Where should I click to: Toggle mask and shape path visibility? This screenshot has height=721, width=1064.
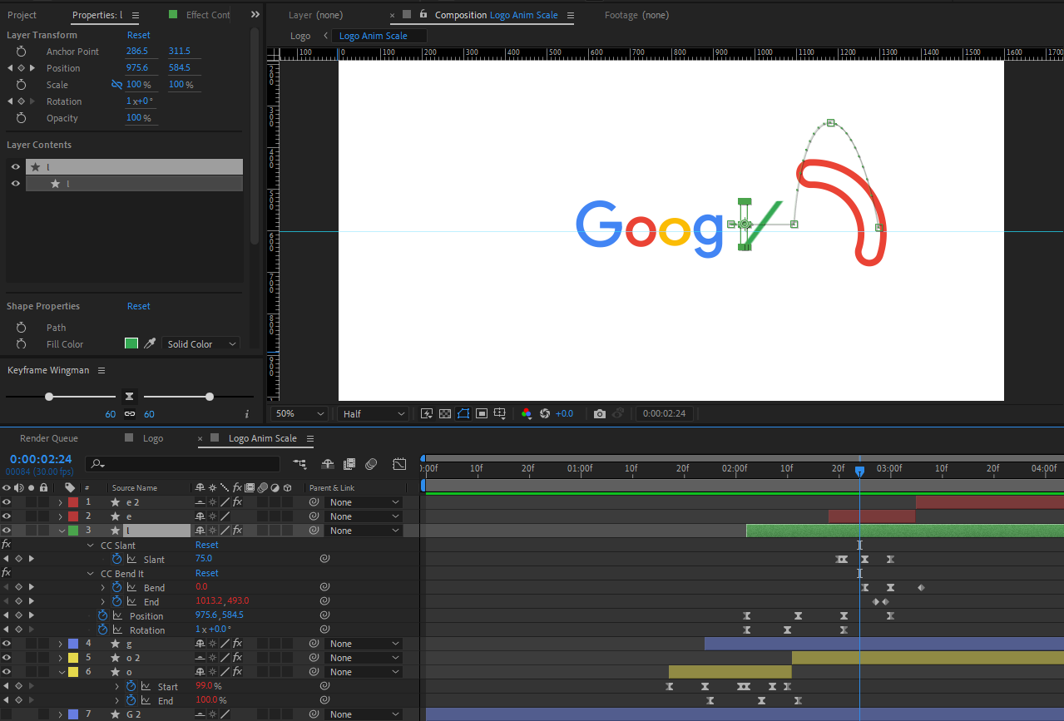(463, 413)
